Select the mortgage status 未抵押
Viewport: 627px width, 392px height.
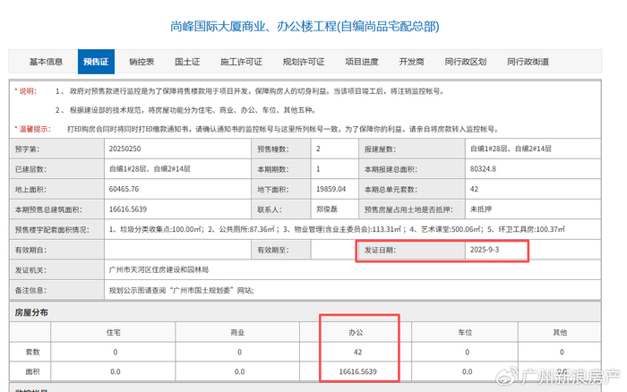pyautogui.click(x=481, y=209)
